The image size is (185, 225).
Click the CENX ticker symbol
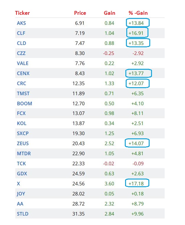(23, 73)
